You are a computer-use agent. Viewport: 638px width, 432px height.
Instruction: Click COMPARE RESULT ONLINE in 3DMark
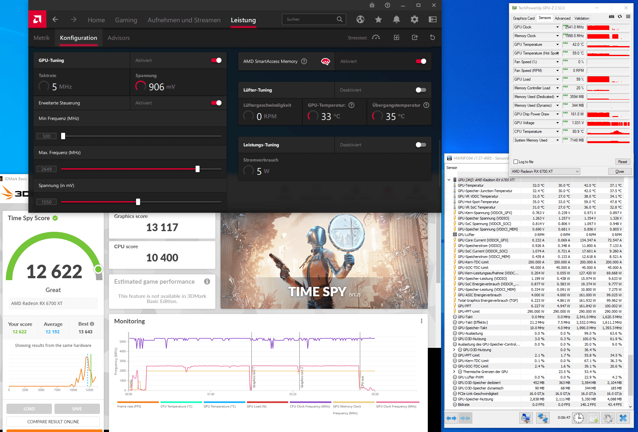(53, 422)
